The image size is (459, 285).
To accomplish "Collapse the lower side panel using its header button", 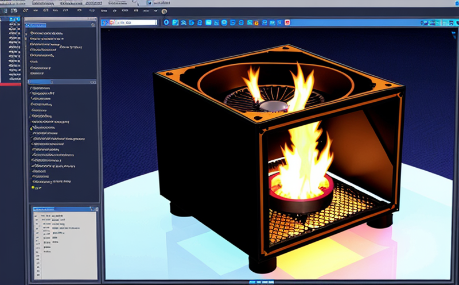I will (x=94, y=82).
